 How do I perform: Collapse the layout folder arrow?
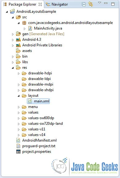coord(19,96)
